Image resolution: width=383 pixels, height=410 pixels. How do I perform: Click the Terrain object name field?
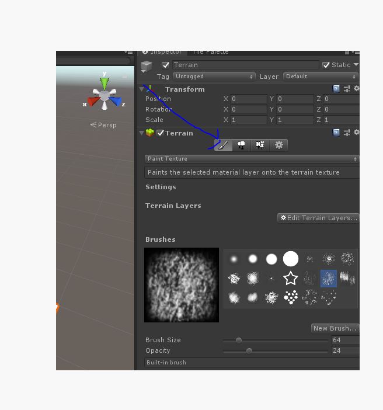click(245, 65)
